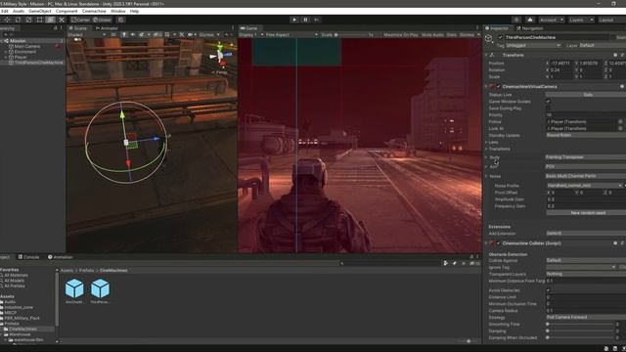This screenshot has width=626, height=352.
Task: Click the collaborate icon beside the cloud icon
Action: pos(516,20)
